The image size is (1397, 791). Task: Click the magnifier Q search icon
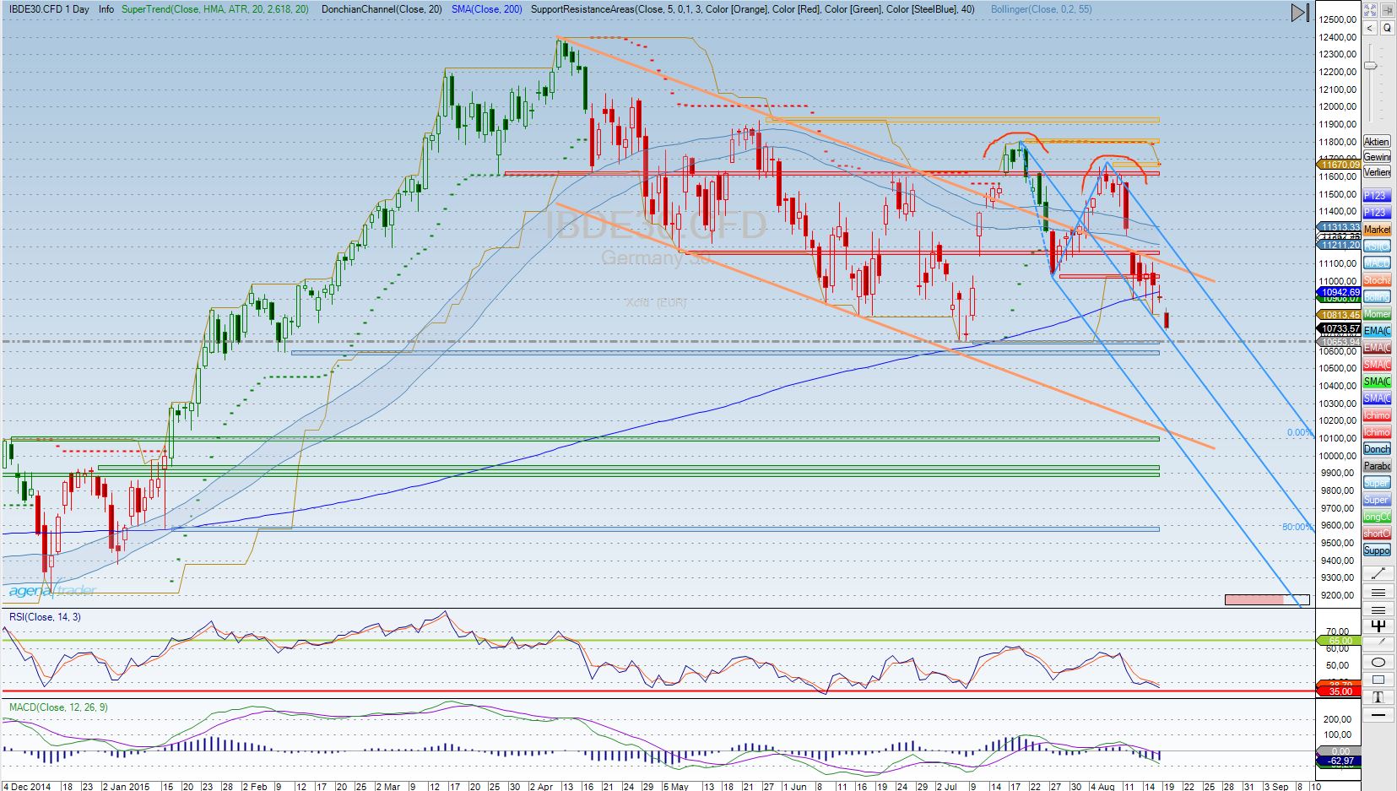point(1387,28)
